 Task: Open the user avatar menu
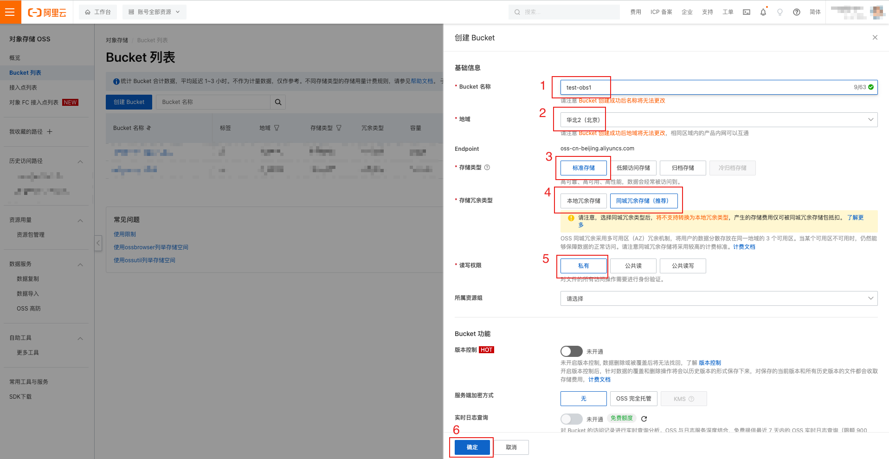[877, 12]
